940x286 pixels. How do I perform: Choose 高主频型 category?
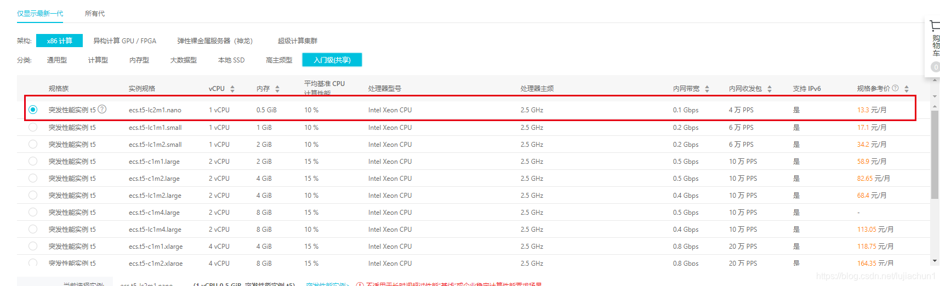[x=279, y=60]
